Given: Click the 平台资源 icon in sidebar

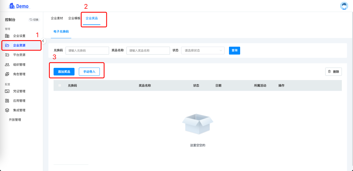Looking at the screenshot, I should coord(7,55).
